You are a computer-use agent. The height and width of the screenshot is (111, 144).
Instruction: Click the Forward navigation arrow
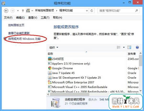point(13,11)
